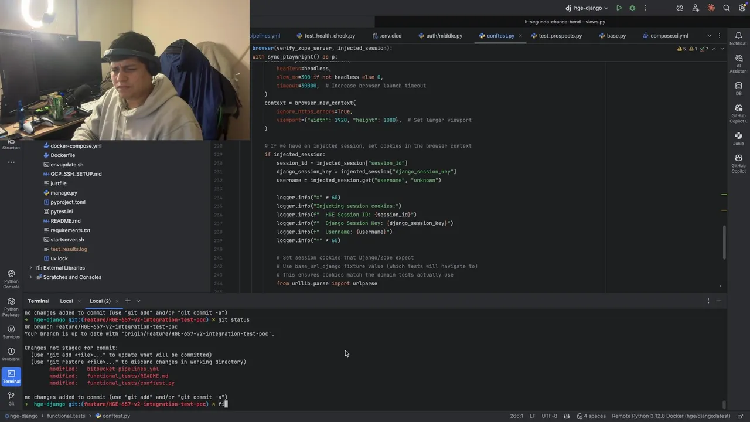Open editor tab options menu
Screen dimensions: 750x422
coord(721,36)
